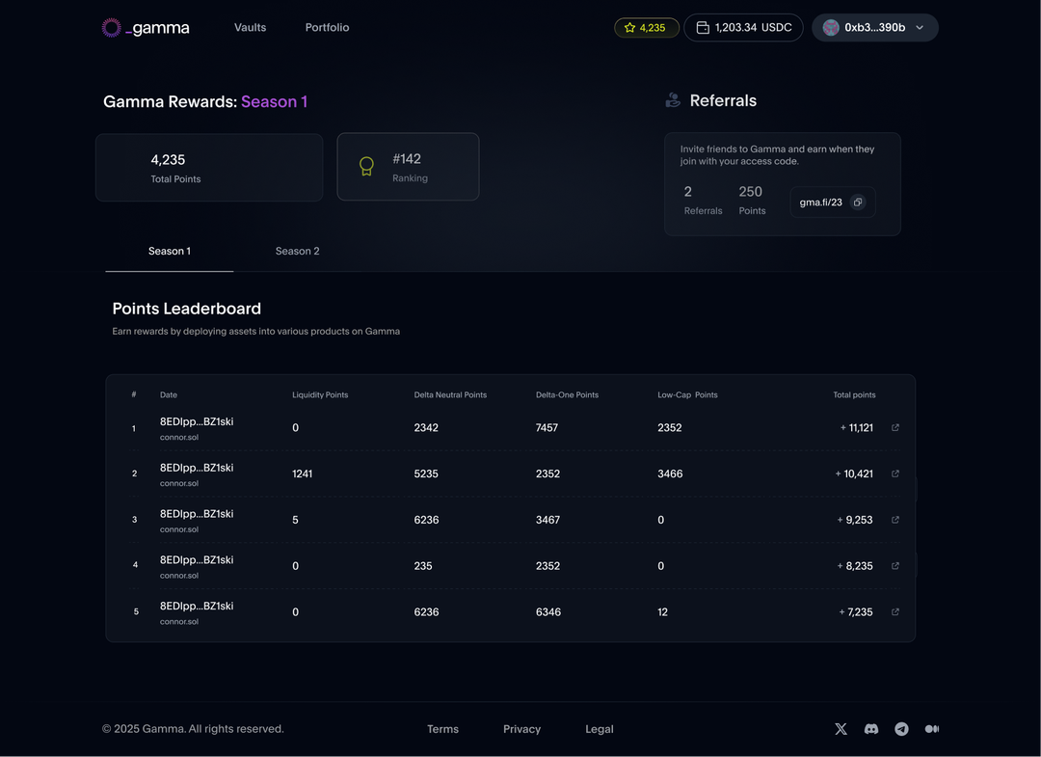Open the Discord social icon
The width and height of the screenshot is (1041, 757).
tap(871, 729)
